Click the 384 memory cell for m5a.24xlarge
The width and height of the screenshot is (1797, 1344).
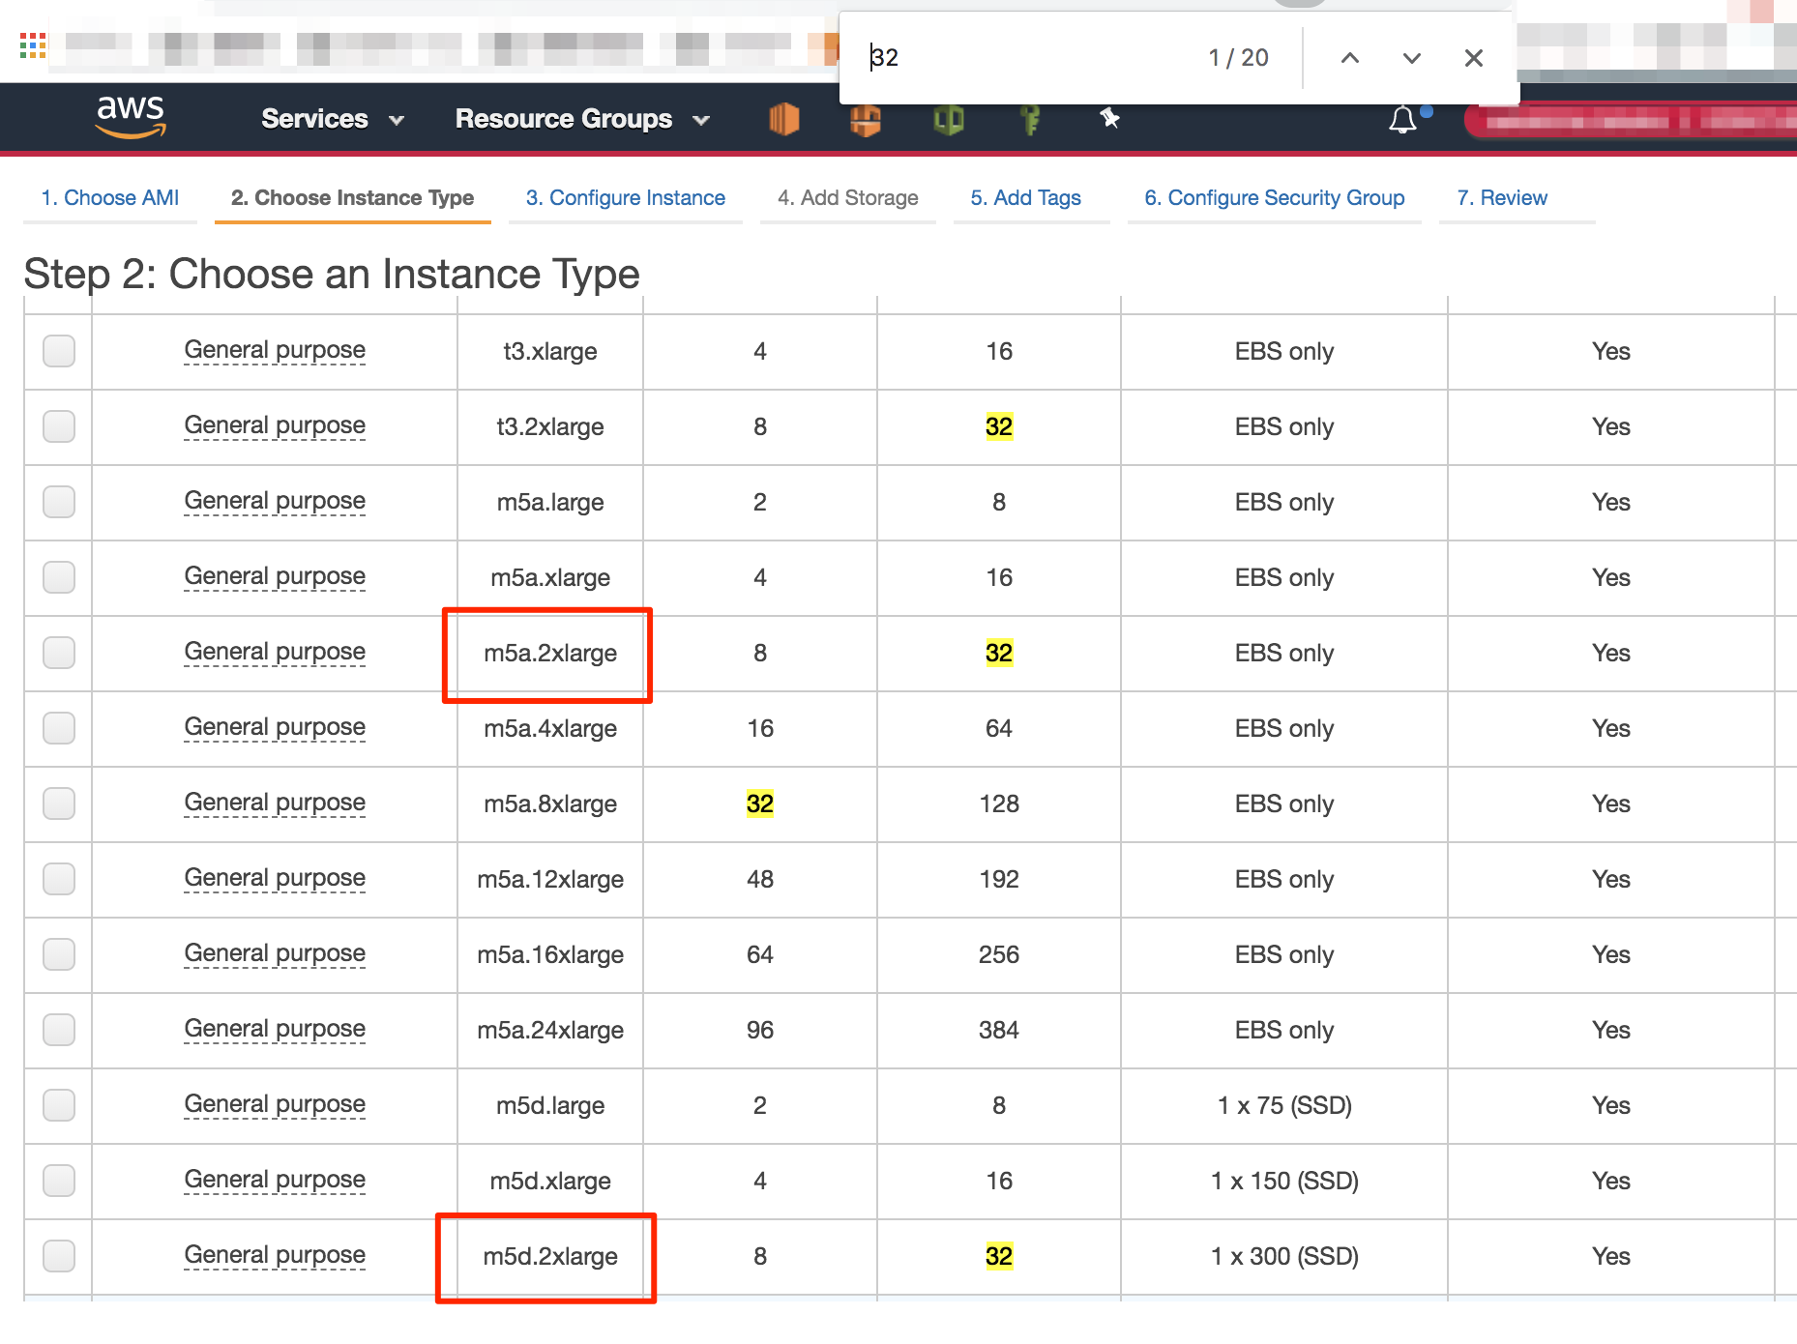click(999, 1031)
